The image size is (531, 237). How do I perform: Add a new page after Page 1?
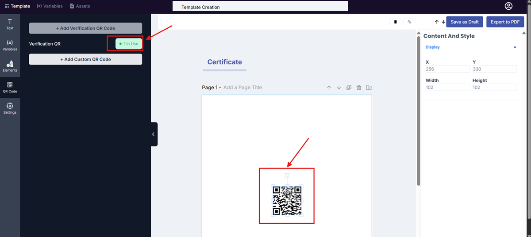[x=369, y=88]
